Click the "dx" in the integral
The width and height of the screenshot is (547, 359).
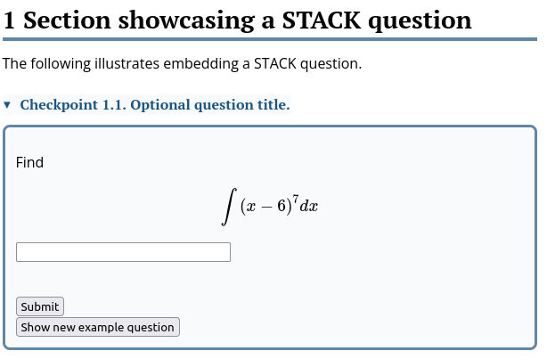(x=309, y=207)
